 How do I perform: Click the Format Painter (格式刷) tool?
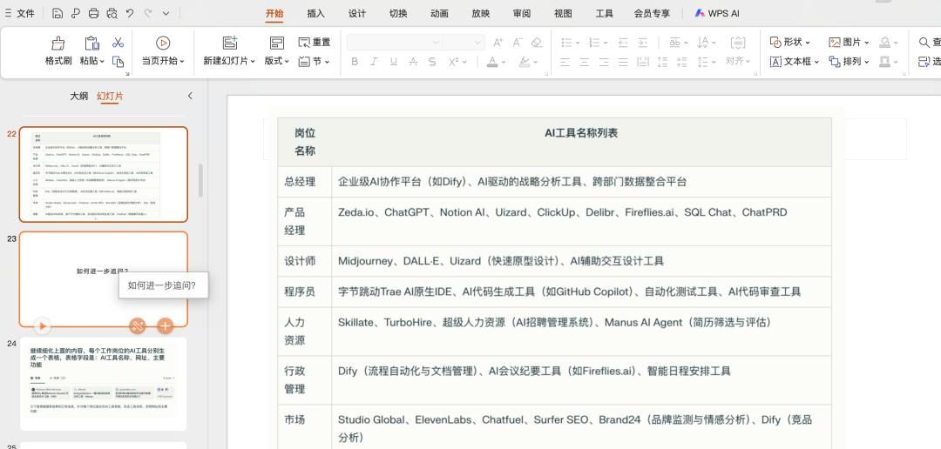(58, 51)
